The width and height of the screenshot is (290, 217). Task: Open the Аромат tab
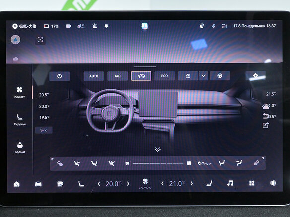pyautogui.click(x=20, y=148)
